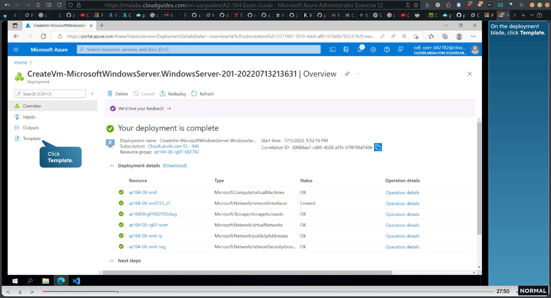The width and height of the screenshot is (551, 298).
Task: Open the more options ellipsis beside the title
Action: (358, 74)
